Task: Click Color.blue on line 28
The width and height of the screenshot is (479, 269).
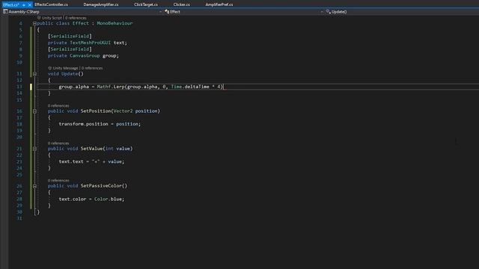Action: point(108,199)
